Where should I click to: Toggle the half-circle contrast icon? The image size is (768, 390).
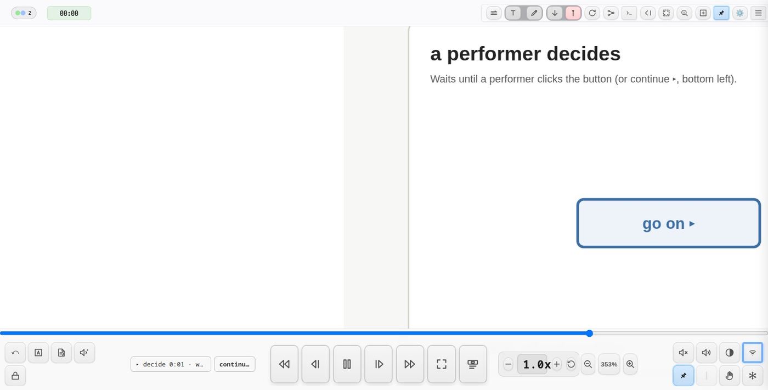(x=730, y=353)
